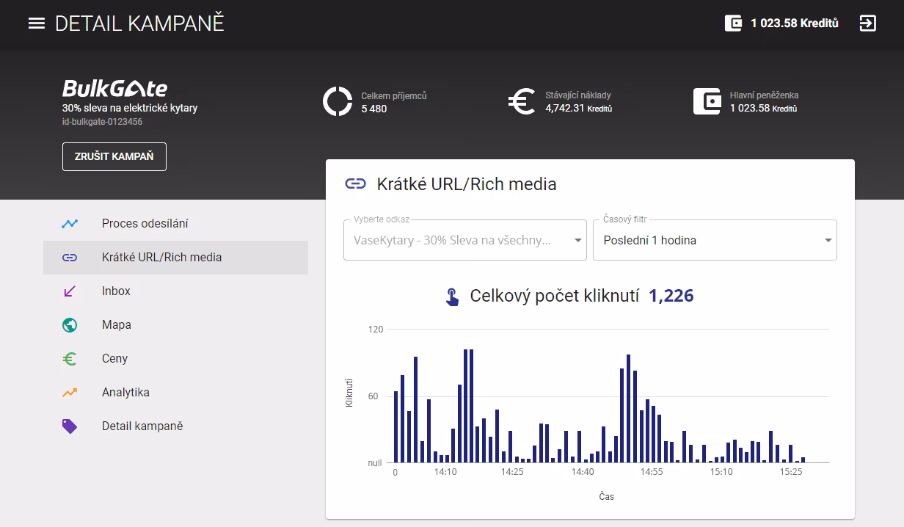Click the euro icon for Stávající náklady

click(521, 101)
